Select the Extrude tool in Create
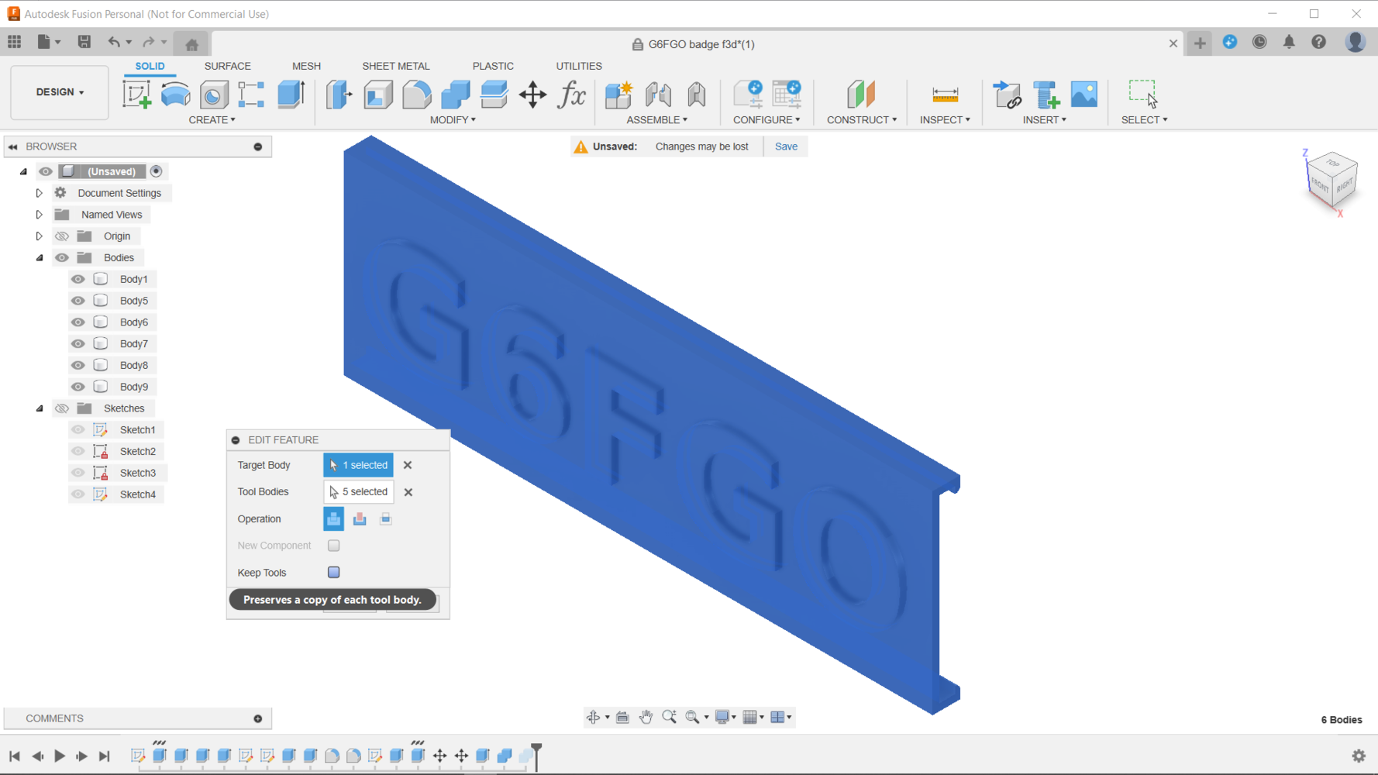Viewport: 1378px width, 775px height. coord(291,95)
